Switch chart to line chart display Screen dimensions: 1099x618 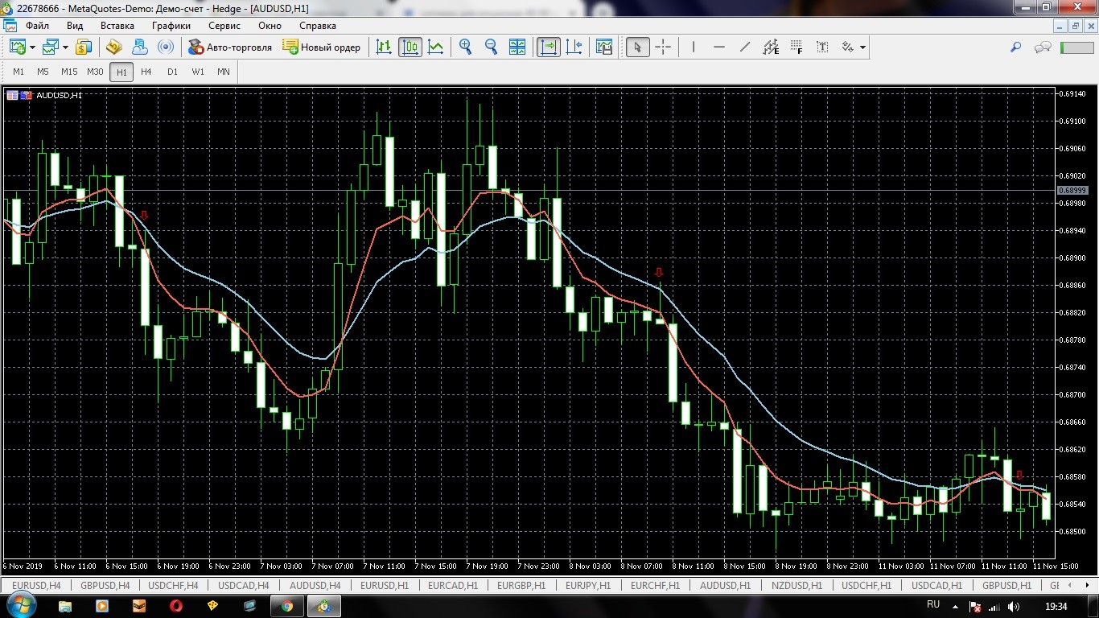coord(435,47)
